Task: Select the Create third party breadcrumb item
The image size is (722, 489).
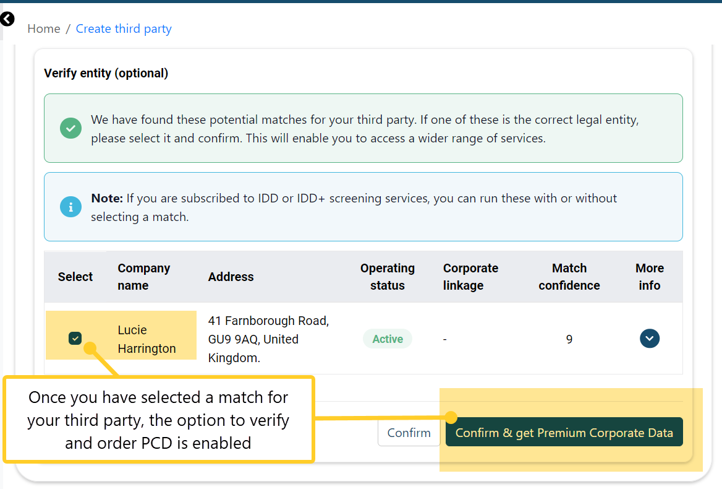Action: click(x=124, y=28)
